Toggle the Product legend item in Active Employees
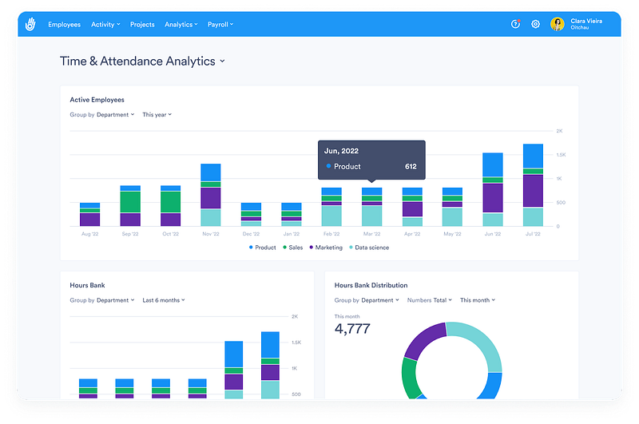 (263, 248)
